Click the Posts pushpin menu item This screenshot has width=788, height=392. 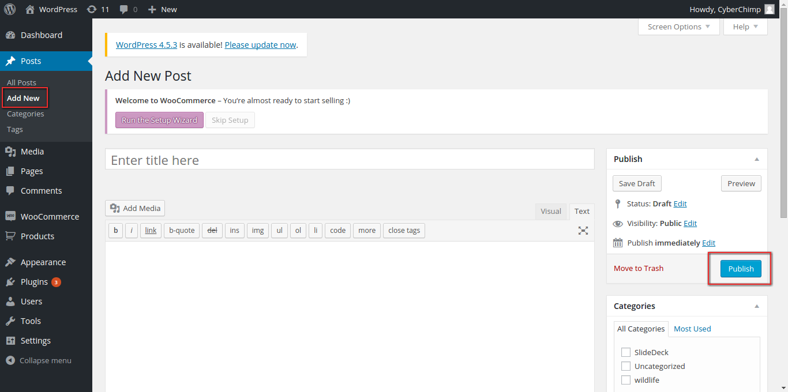tap(46, 61)
